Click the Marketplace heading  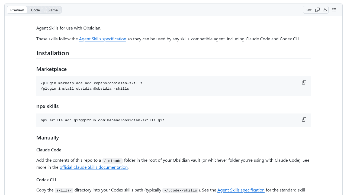point(52,69)
